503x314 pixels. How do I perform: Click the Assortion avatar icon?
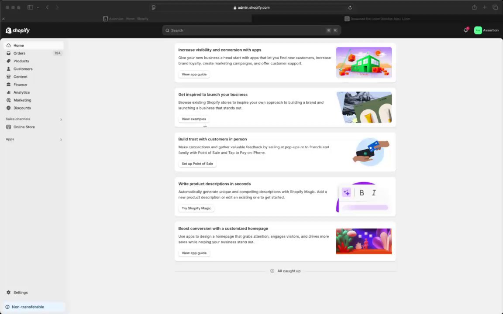(x=478, y=31)
